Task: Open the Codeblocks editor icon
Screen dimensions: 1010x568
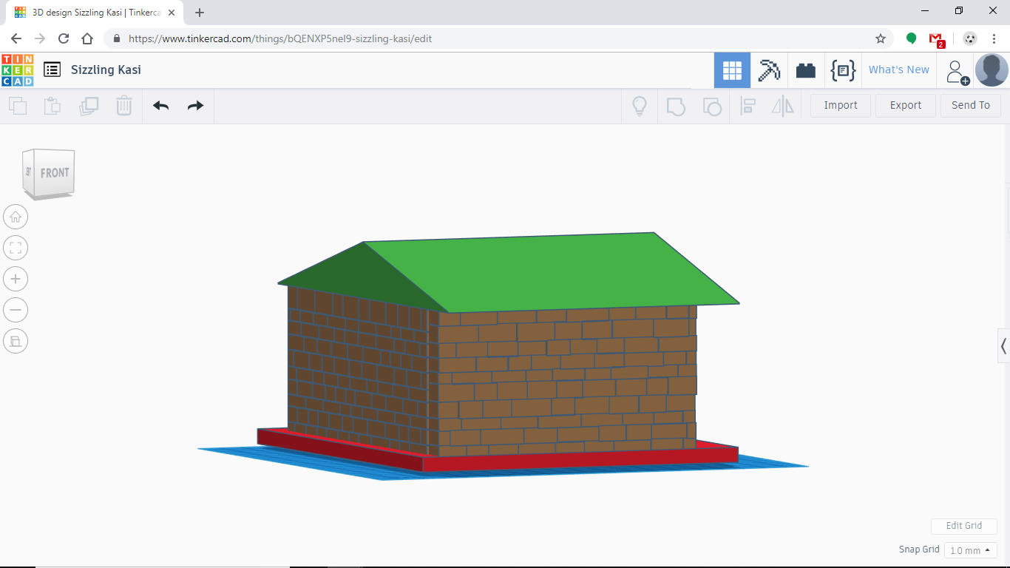Action: (x=843, y=70)
